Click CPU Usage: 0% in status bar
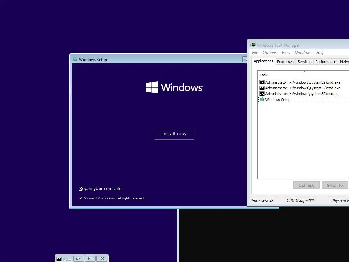Viewport: 349px width, 262px height. point(300,201)
